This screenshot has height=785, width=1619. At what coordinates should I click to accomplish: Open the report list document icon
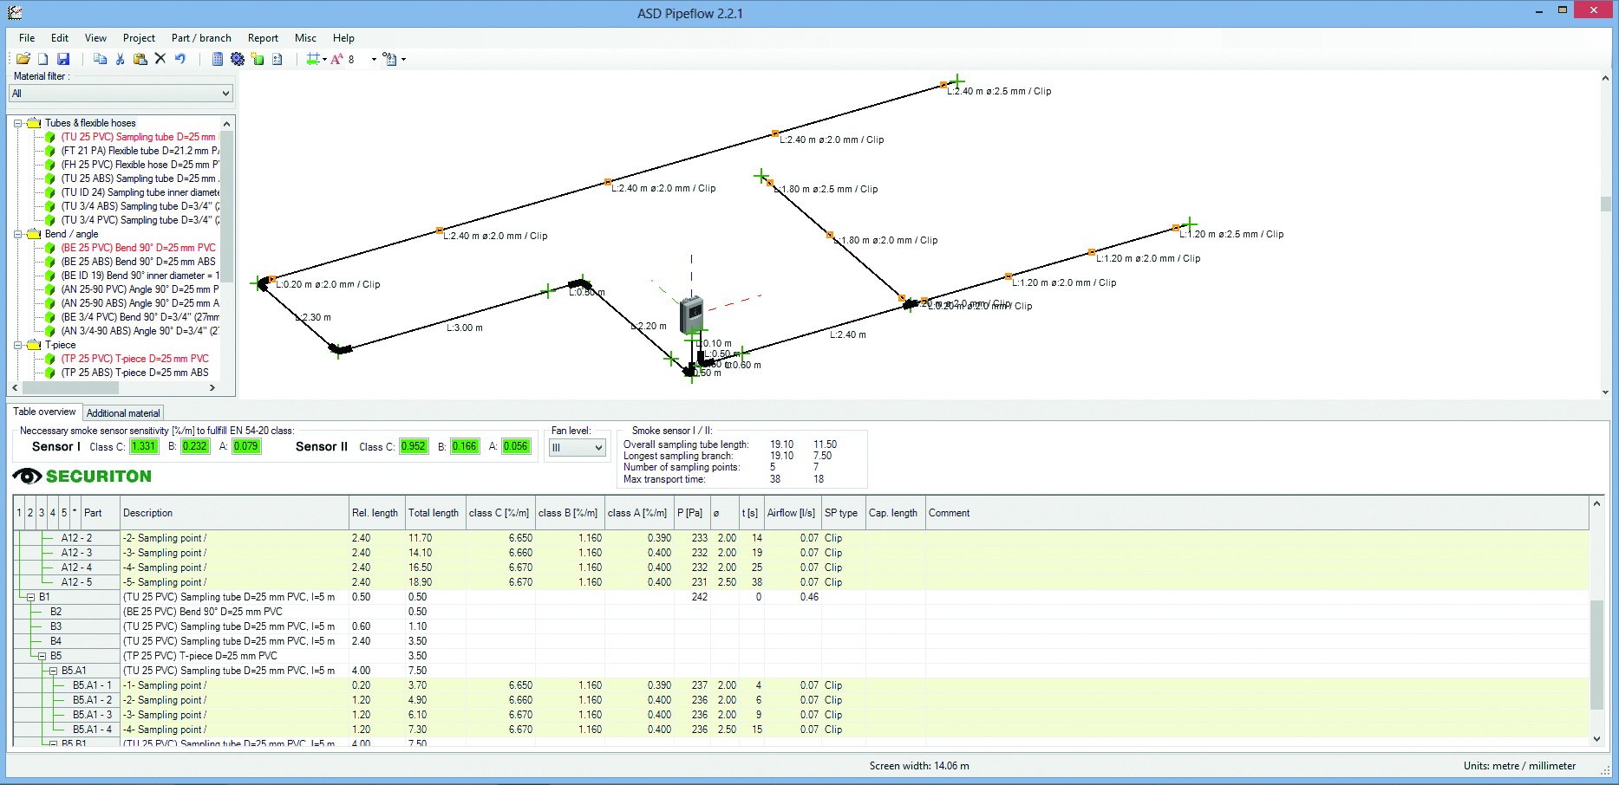(277, 59)
